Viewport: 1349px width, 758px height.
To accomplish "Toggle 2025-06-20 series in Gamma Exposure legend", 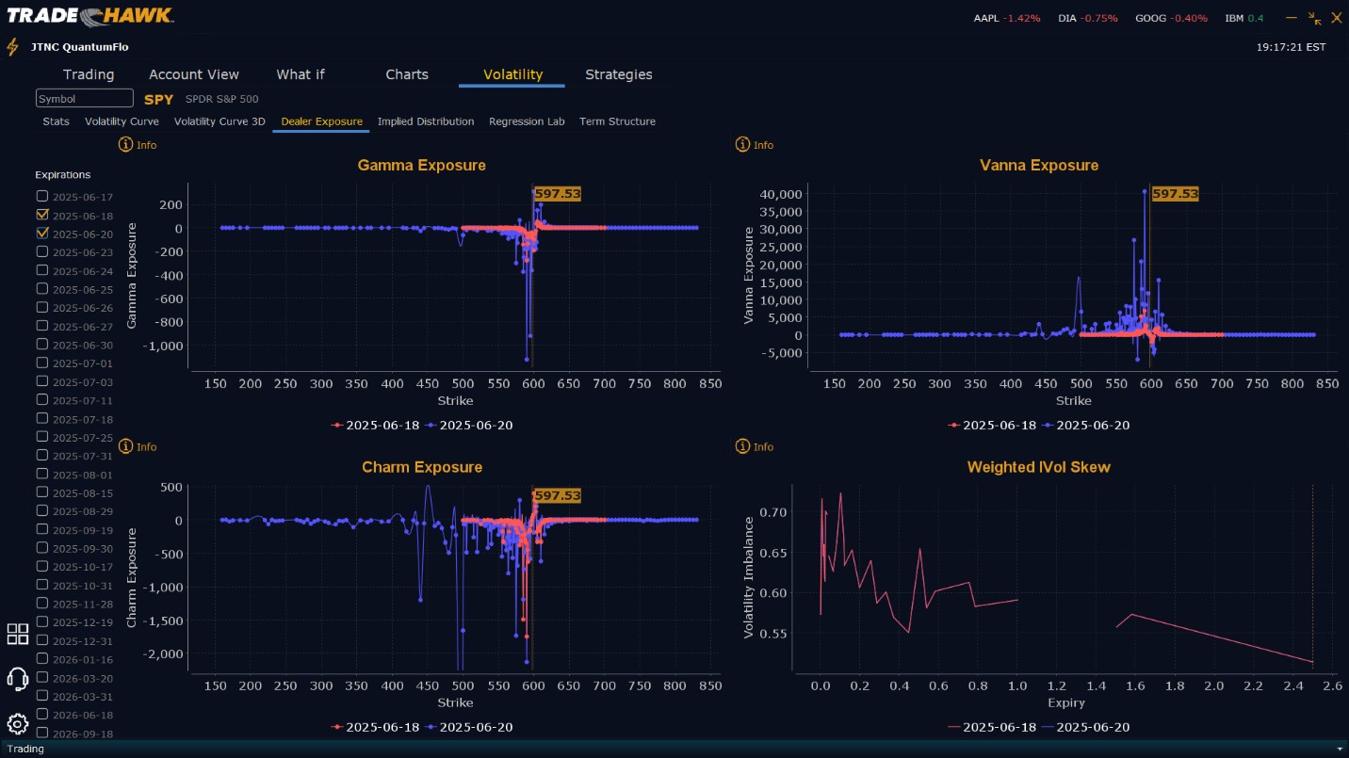I will [x=469, y=425].
